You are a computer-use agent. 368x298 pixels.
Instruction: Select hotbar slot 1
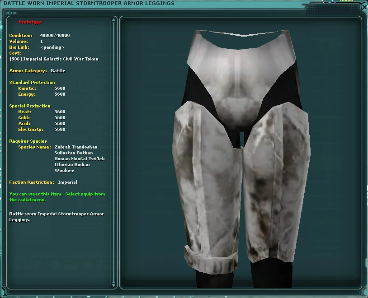click(x=37, y=296)
